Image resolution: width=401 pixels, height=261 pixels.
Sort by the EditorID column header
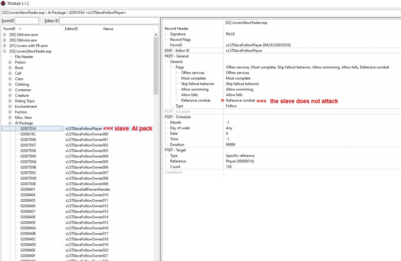point(82,29)
